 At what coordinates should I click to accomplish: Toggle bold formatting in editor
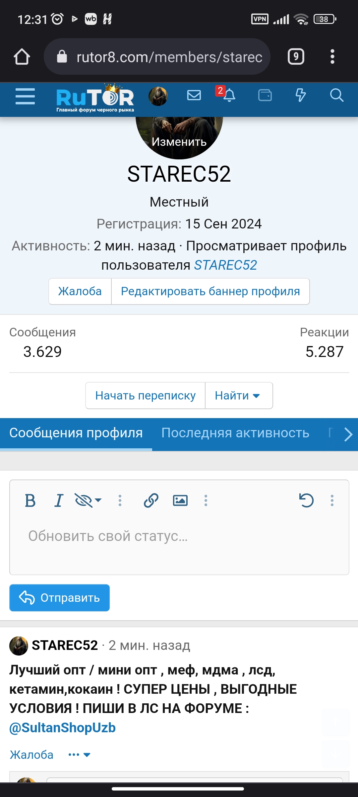pos(30,500)
